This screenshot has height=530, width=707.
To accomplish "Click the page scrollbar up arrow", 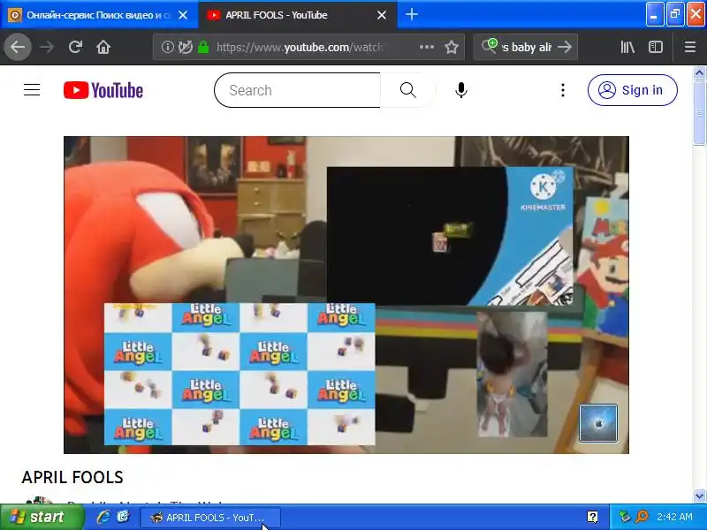I will 699,72.
